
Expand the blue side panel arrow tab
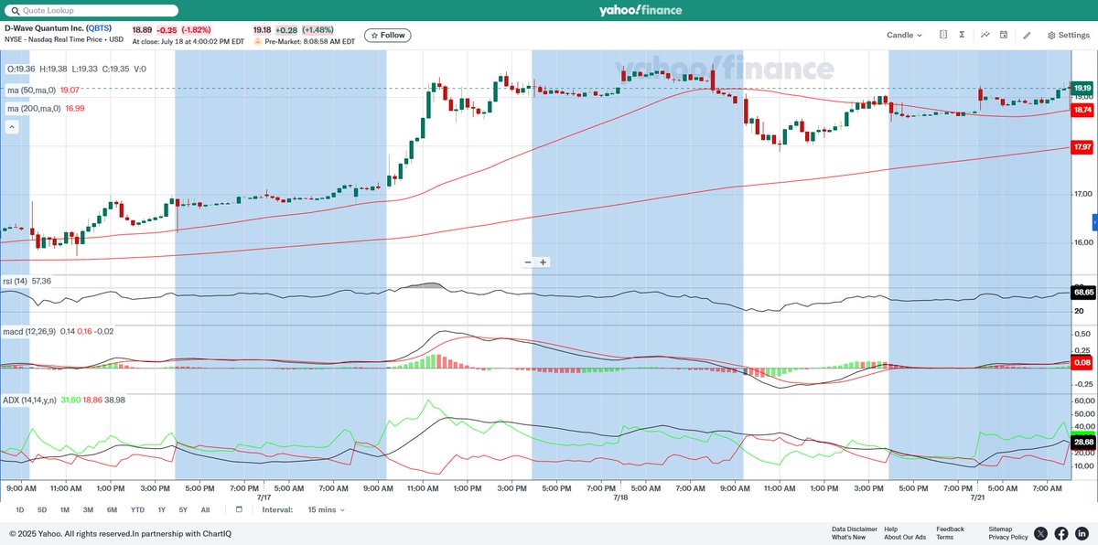pos(1094,223)
